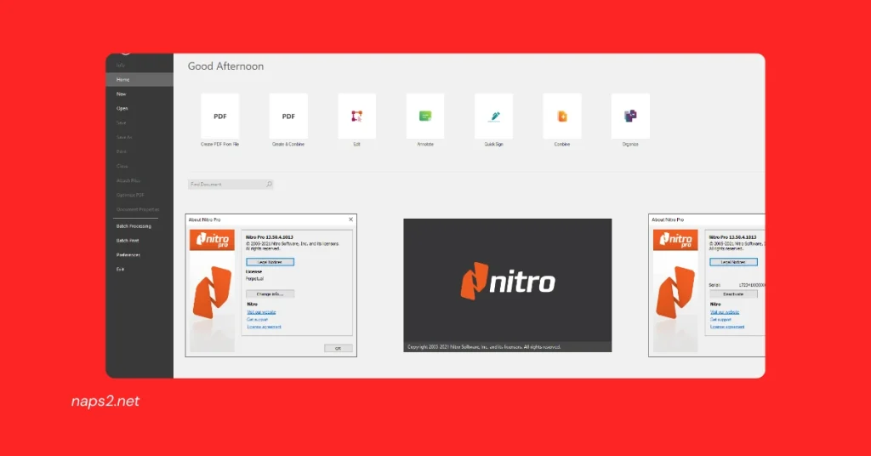This screenshot has width=871, height=456.
Task: Click OK in the About Nitro Pro dialog
Action: (338, 348)
